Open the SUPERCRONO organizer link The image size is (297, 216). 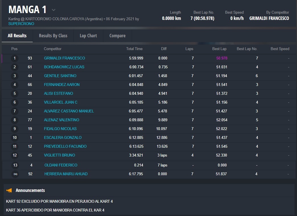tap(21, 24)
